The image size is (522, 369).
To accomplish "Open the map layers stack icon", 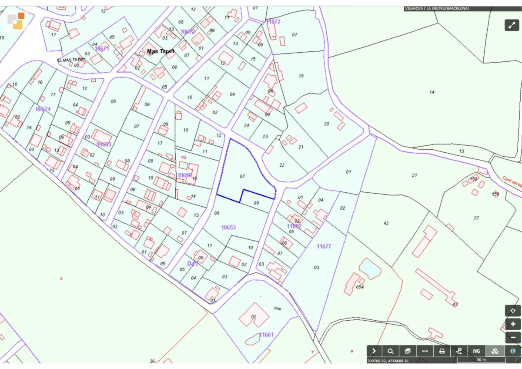I will coord(408,351).
